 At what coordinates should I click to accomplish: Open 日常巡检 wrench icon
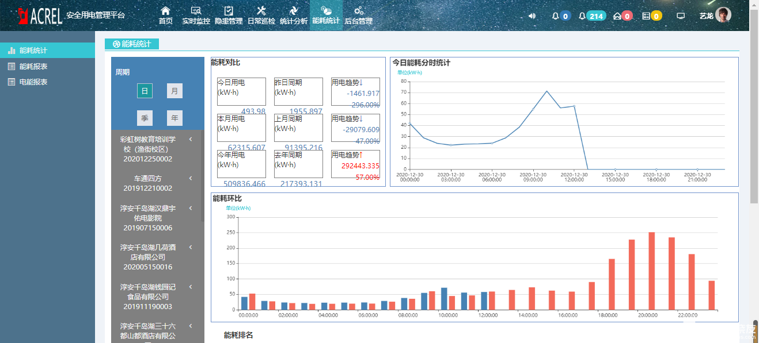point(261,11)
